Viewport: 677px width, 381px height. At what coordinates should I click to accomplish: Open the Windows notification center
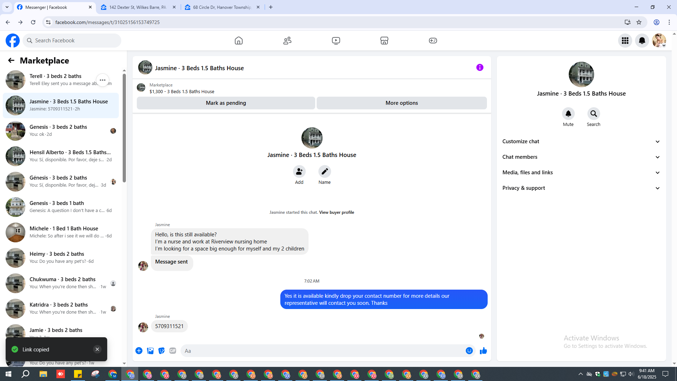(665, 374)
